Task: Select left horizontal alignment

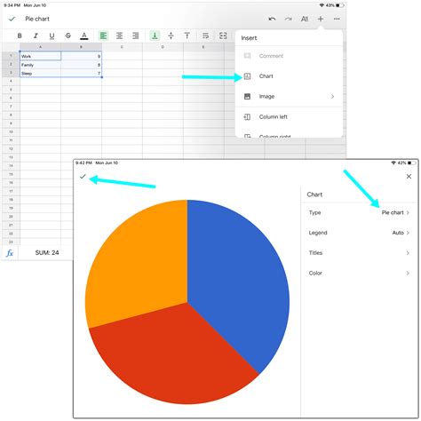Action: (103, 36)
